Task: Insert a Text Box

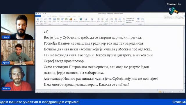Action: (x=112, y=21)
